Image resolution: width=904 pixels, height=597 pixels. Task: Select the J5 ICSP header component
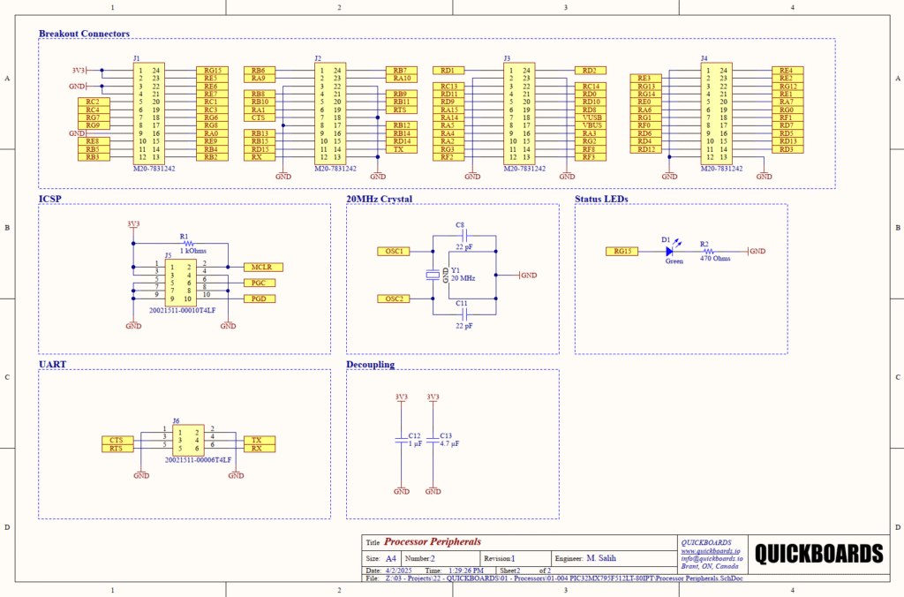(x=180, y=283)
